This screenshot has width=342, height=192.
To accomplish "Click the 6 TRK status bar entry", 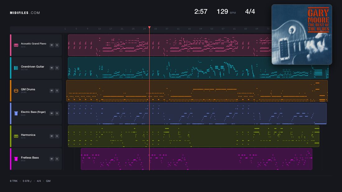I will (x=13, y=181).
